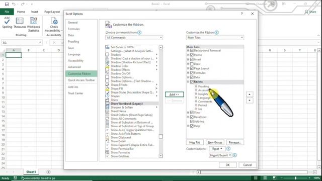Click the Move Down arrow button

[x=250, y=101]
